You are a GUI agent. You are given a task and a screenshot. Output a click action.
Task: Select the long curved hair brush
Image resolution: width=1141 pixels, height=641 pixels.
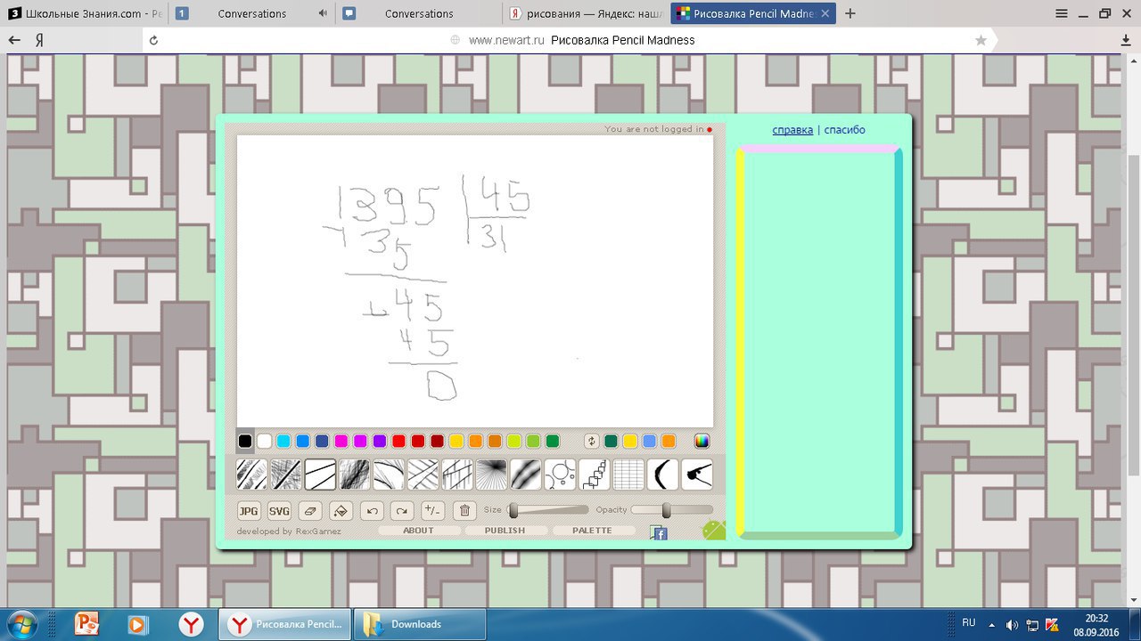point(389,475)
